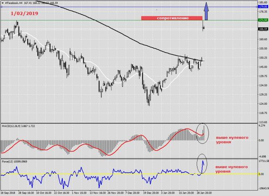Select the ellipse marking the Force index spike

[203, 167]
